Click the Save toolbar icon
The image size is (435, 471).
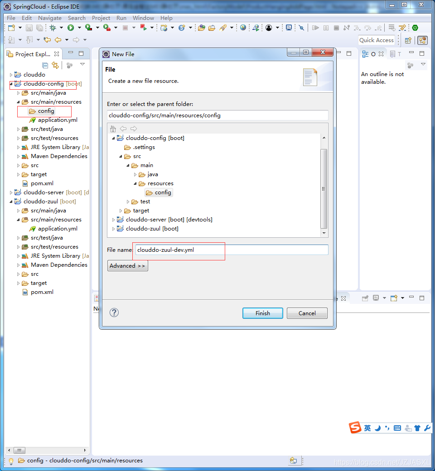click(x=29, y=28)
